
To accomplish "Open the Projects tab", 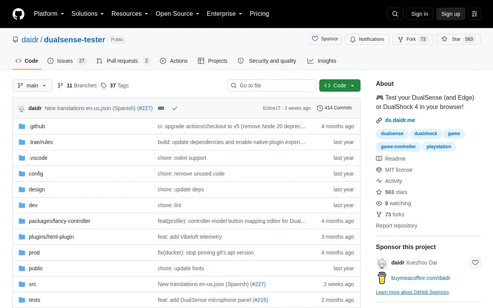I will tap(213, 61).
